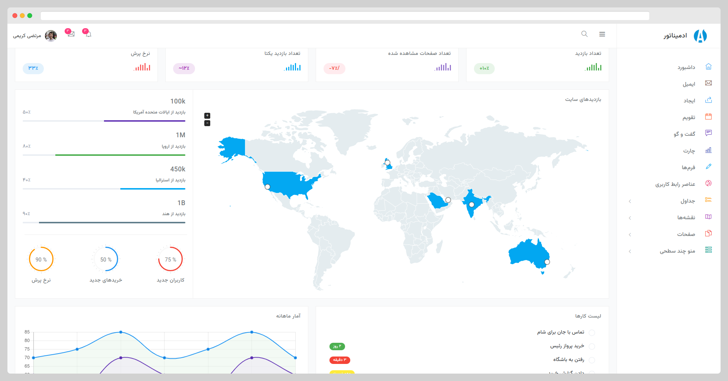Check the 'رفتن به باشگاه' task
Screen dimensions: 728x381
(x=592, y=360)
